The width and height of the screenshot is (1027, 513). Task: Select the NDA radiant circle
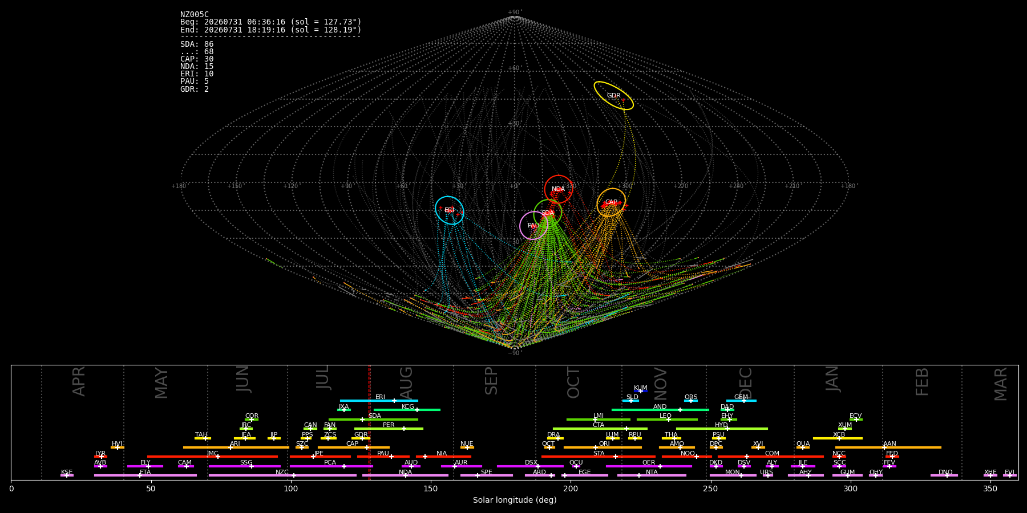(559, 189)
